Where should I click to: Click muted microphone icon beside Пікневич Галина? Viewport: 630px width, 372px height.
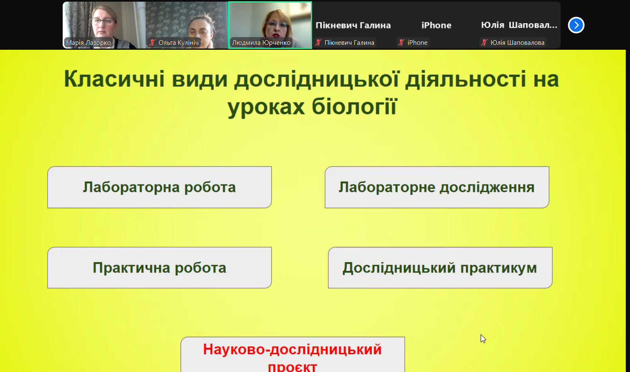(318, 42)
